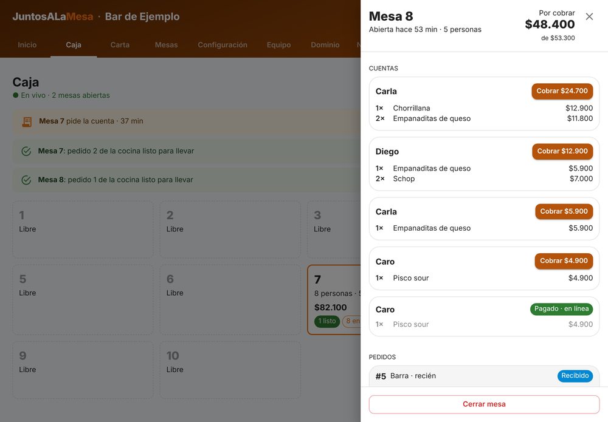
Task: Close the Mesa 8 side panel
Action: [x=589, y=16]
